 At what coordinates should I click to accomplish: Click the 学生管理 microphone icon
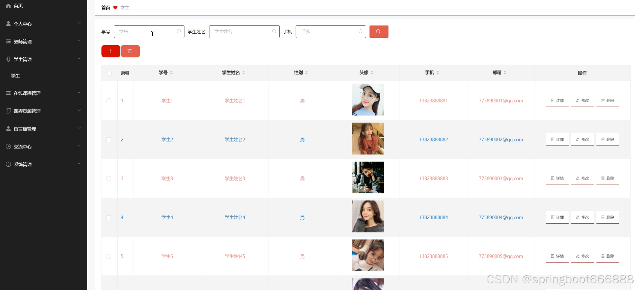click(8, 59)
